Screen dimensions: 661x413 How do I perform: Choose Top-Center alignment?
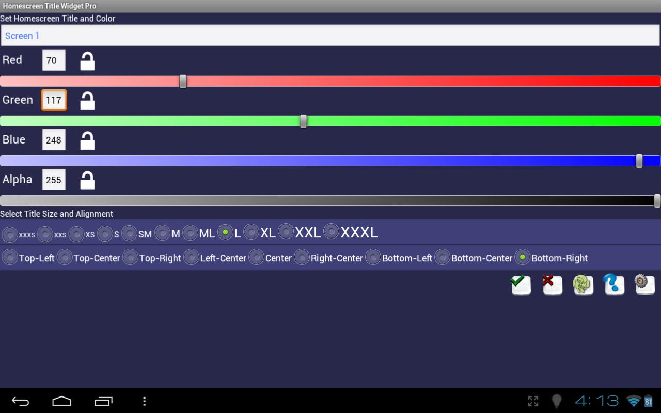click(x=88, y=257)
